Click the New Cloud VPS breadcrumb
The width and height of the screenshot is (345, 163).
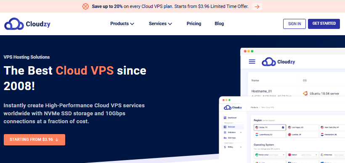point(268,108)
